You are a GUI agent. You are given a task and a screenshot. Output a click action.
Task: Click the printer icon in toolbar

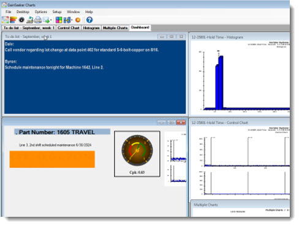38,20
